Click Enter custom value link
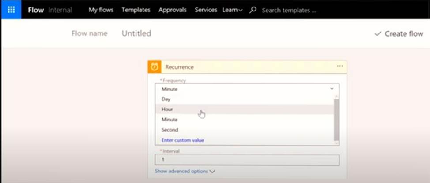This screenshot has width=430, height=183. pyautogui.click(x=183, y=140)
